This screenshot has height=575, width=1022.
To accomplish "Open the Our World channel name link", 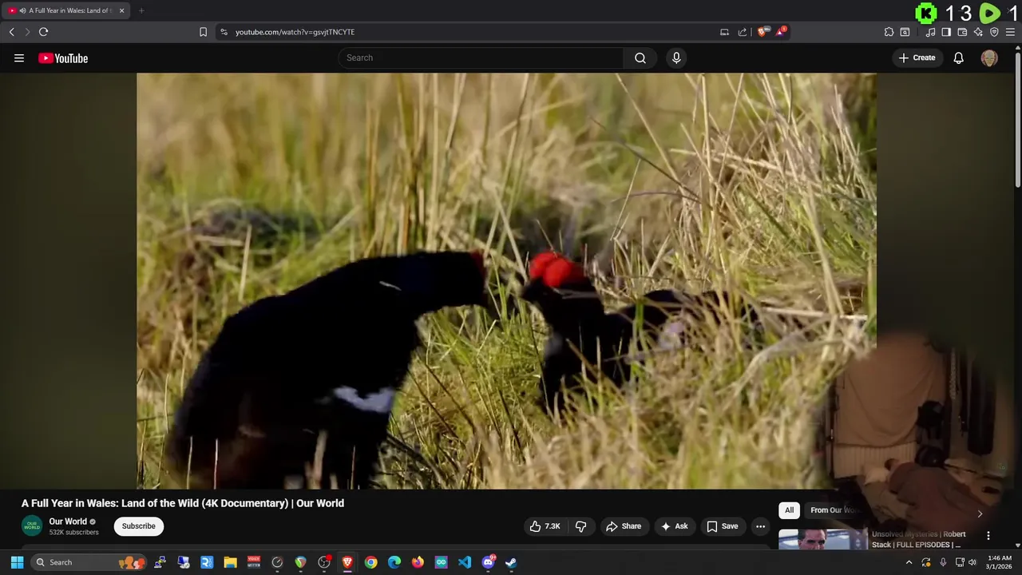I will 68,521.
